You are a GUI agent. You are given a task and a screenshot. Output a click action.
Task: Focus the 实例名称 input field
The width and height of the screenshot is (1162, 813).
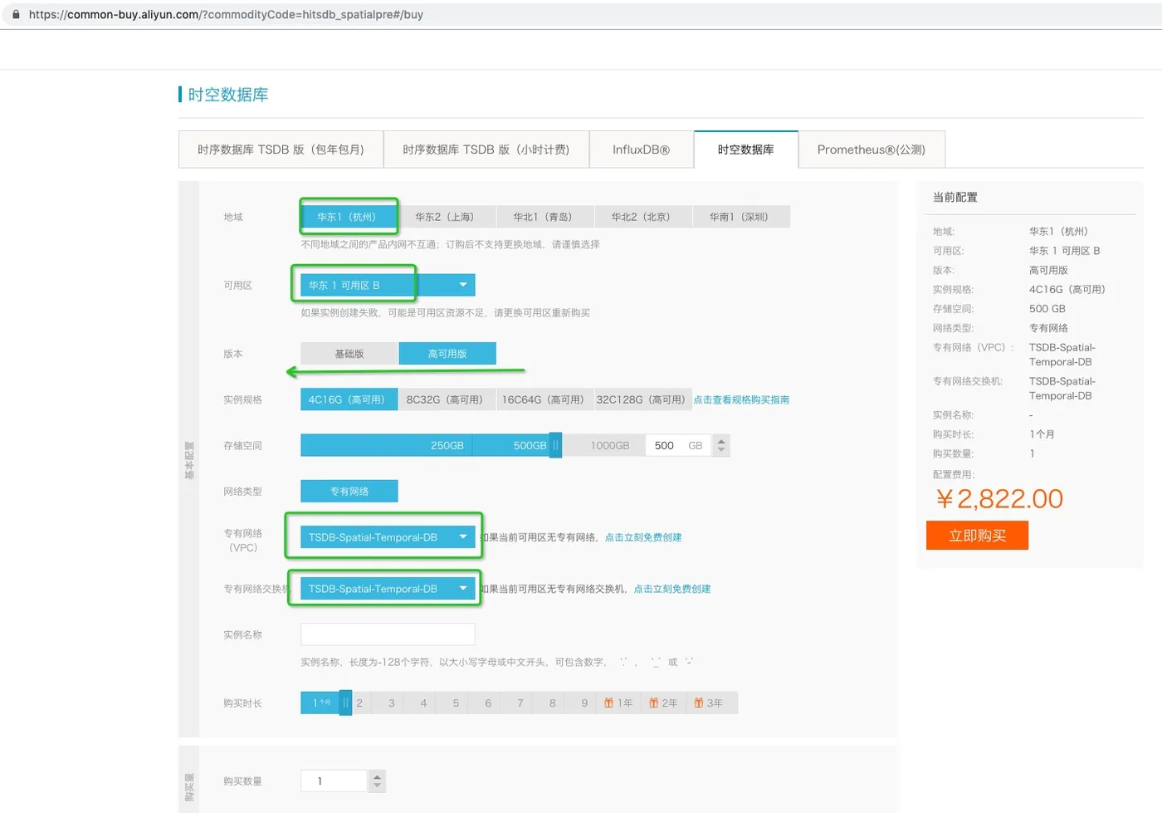(x=388, y=634)
